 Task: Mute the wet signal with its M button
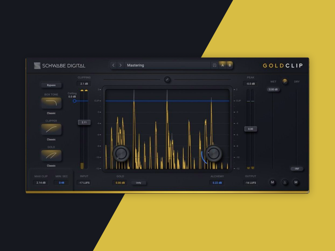click(272, 182)
